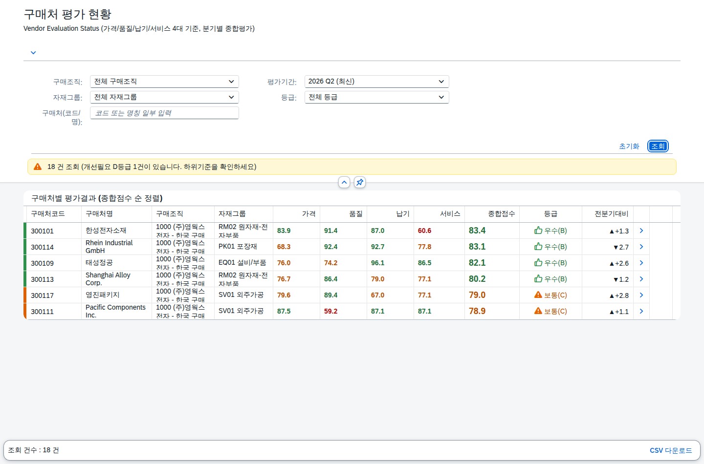Click thumbs-up grade icon for 태성정공
The width and height of the screenshot is (704, 464).
[538, 262]
